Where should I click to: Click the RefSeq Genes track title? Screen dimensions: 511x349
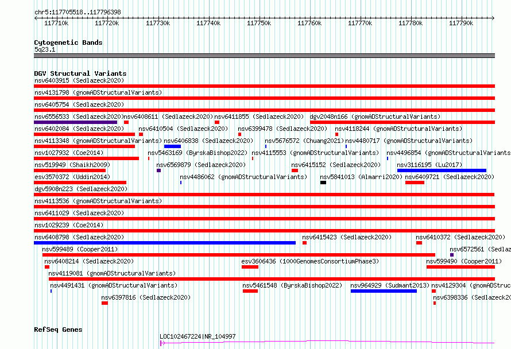pyautogui.click(x=58, y=329)
